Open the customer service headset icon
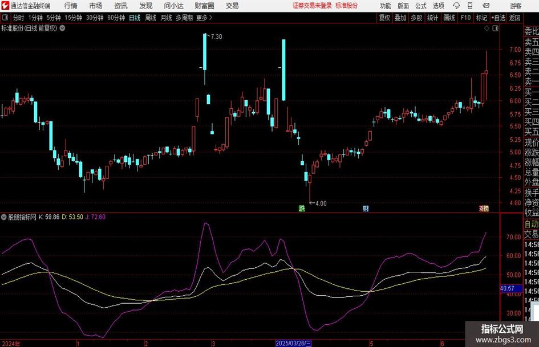This screenshot has width=539, height=347. point(456,6)
